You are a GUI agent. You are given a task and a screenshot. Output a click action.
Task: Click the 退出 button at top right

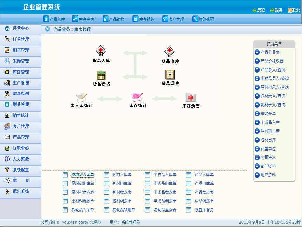[294, 11]
